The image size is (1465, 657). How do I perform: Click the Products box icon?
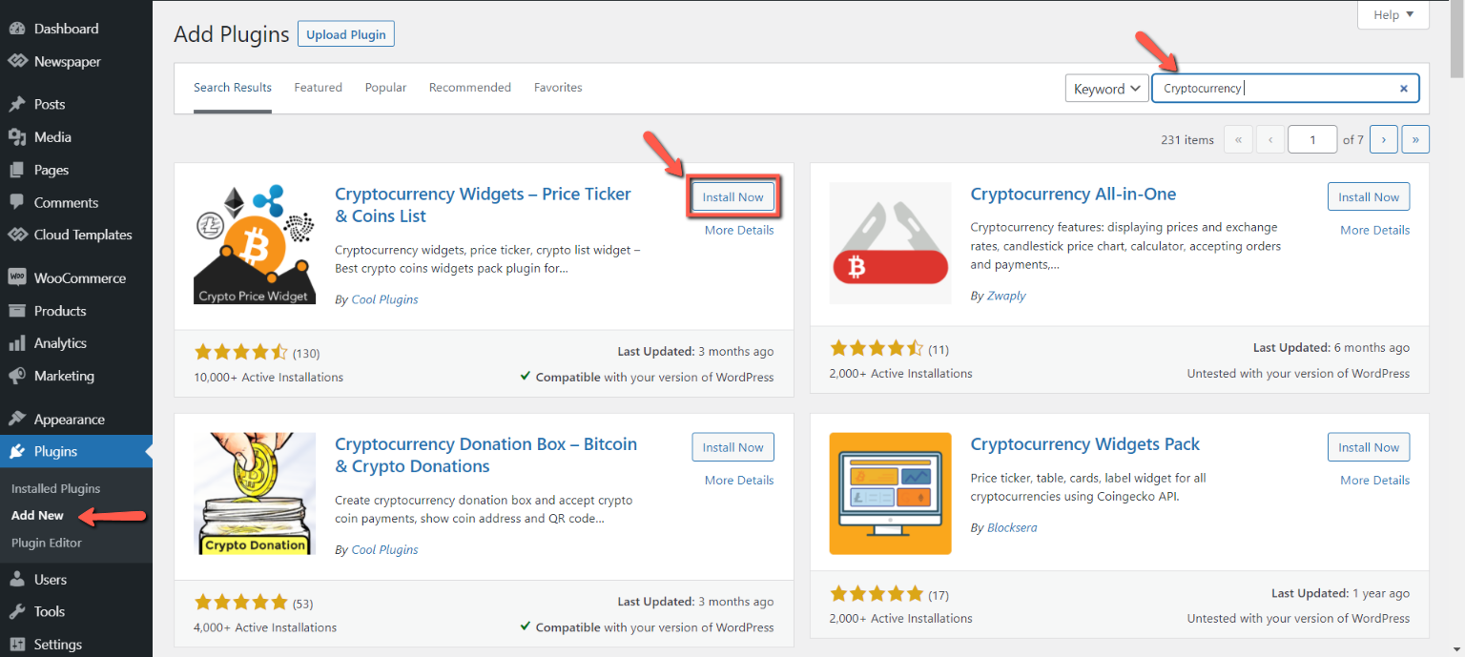(17, 311)
